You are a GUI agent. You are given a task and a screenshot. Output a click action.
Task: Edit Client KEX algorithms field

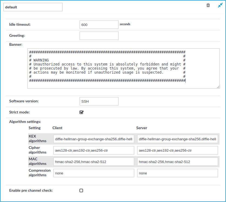pos(94,139)
